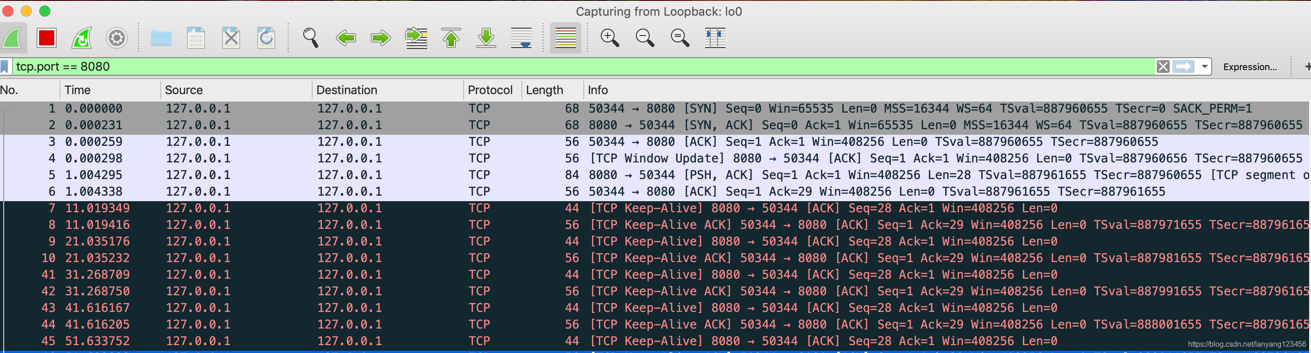Jump to the first packet up arrow
Image resolution: width=1311 pixels, height=353 pixels.
click(451, 38)
